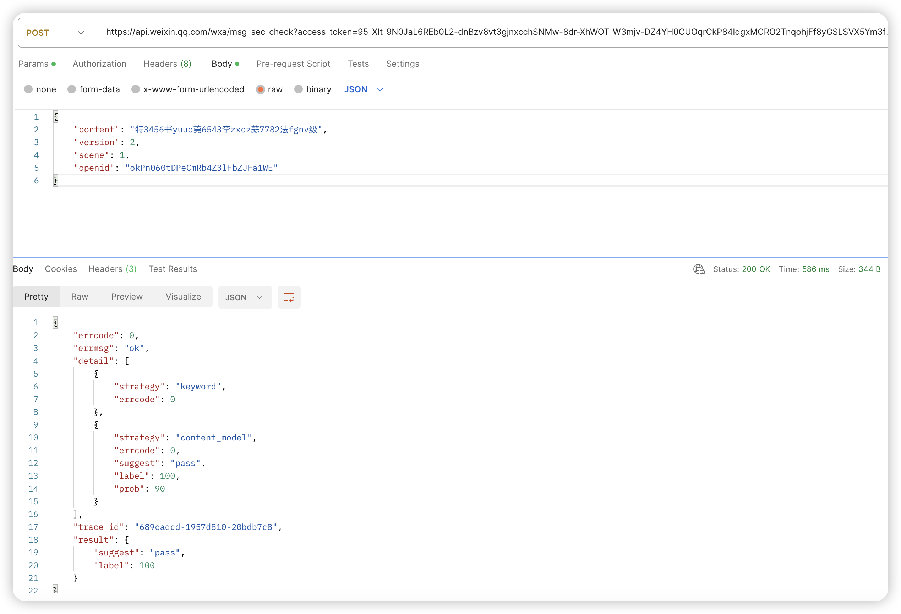The image size is (901, 614).
Task: Open the response Cookies tab
Action: pos(61,269)
